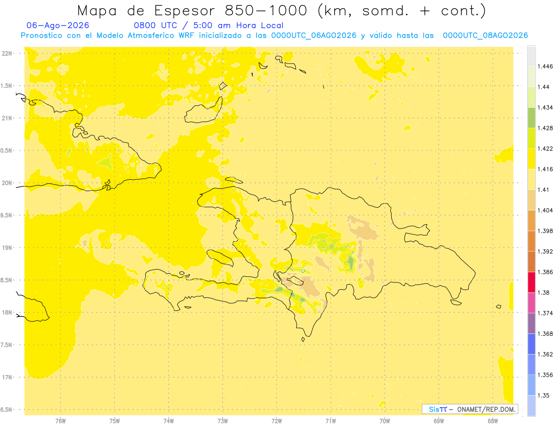Click the '1.35' color scale value
Viewport: 553px width, 427px height.
click(x=543, y=395)
